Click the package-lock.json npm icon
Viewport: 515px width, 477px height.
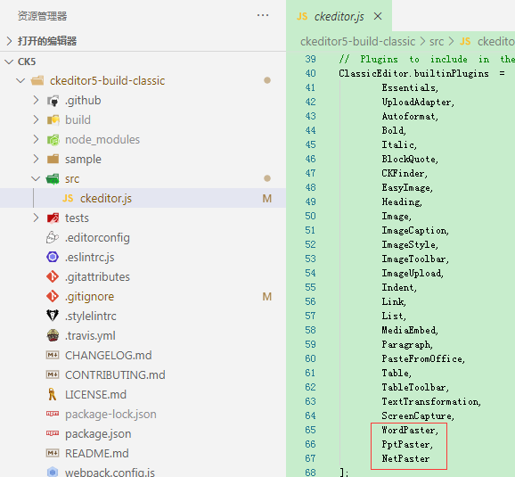(53, 414)
